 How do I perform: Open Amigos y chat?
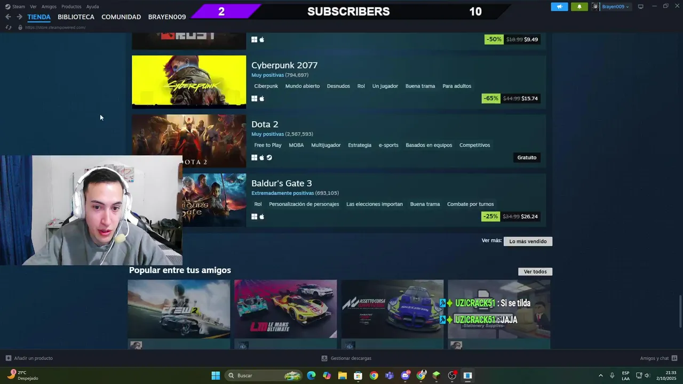(658, 358)
